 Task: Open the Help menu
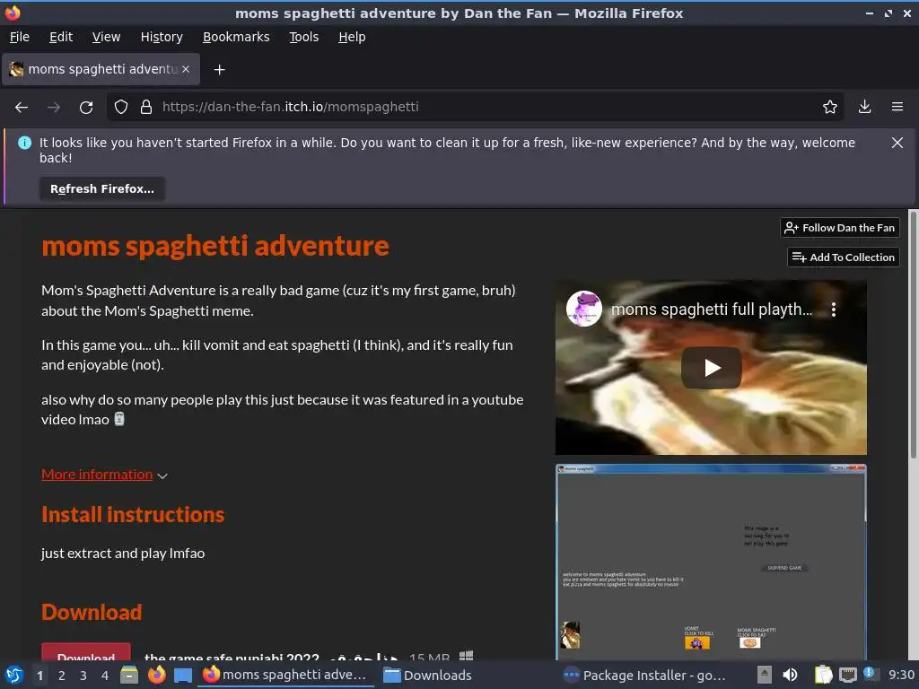coord(352,37)
